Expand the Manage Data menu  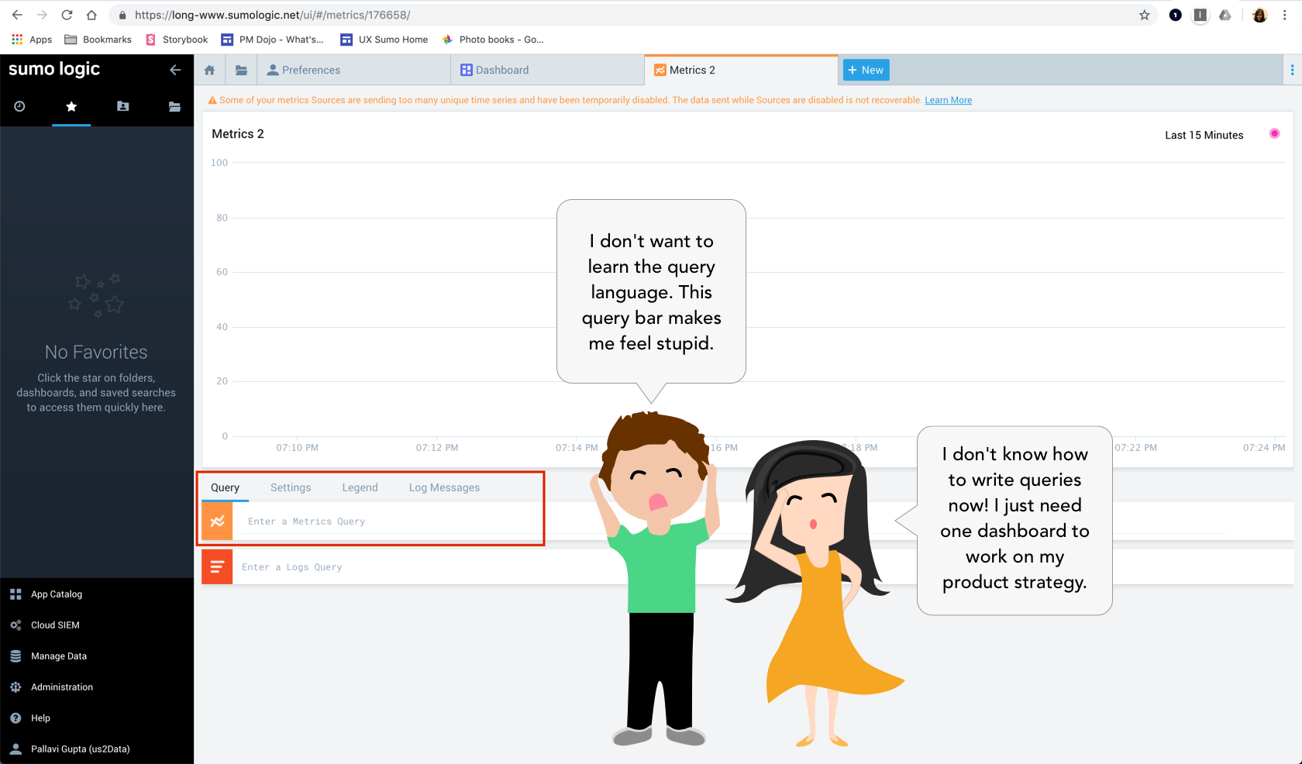59,656
